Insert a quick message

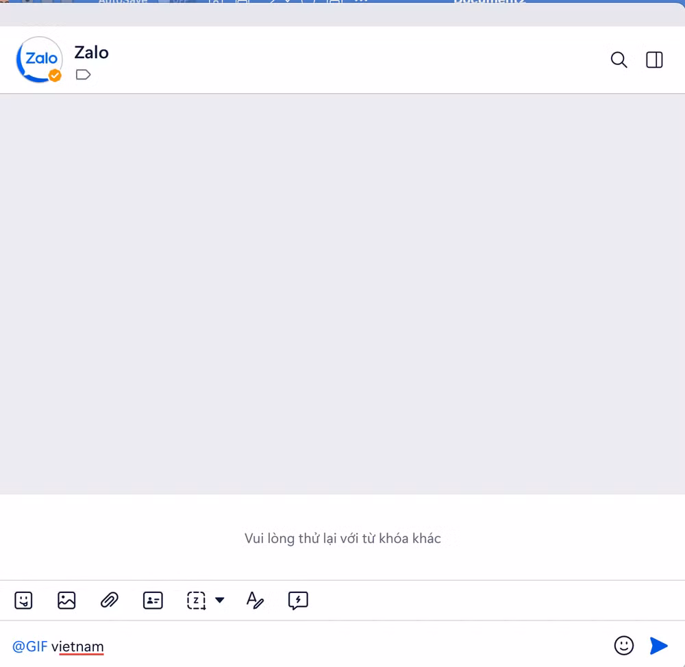point(298,601)
